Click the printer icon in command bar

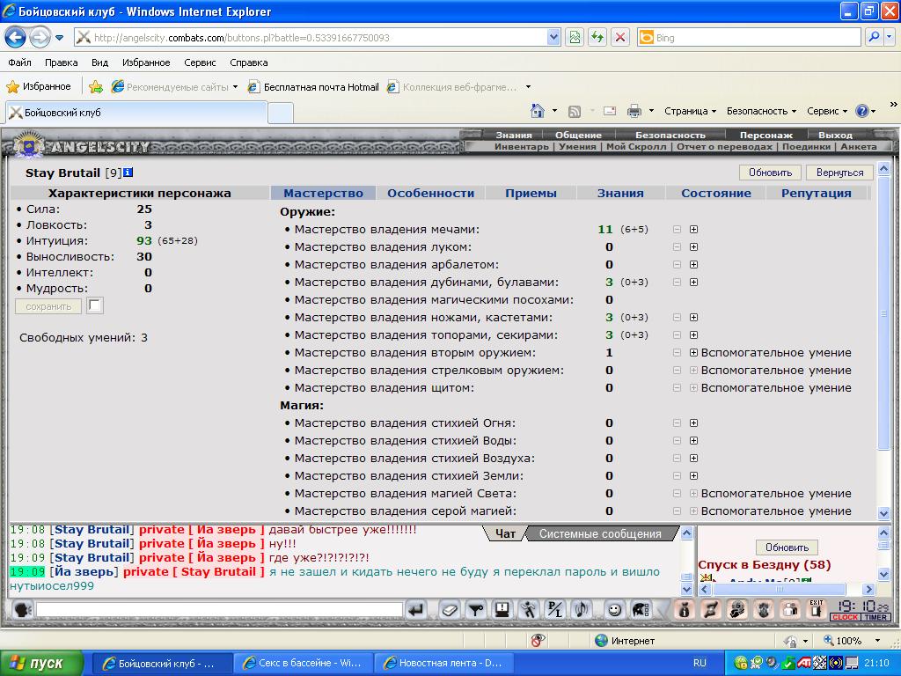tap(634, 111)
